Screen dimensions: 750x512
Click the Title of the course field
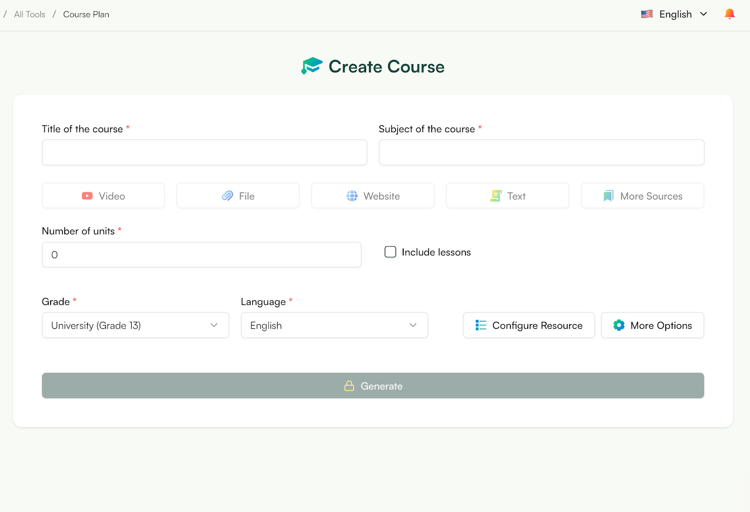pyautogui.click(x=204, y=152)
